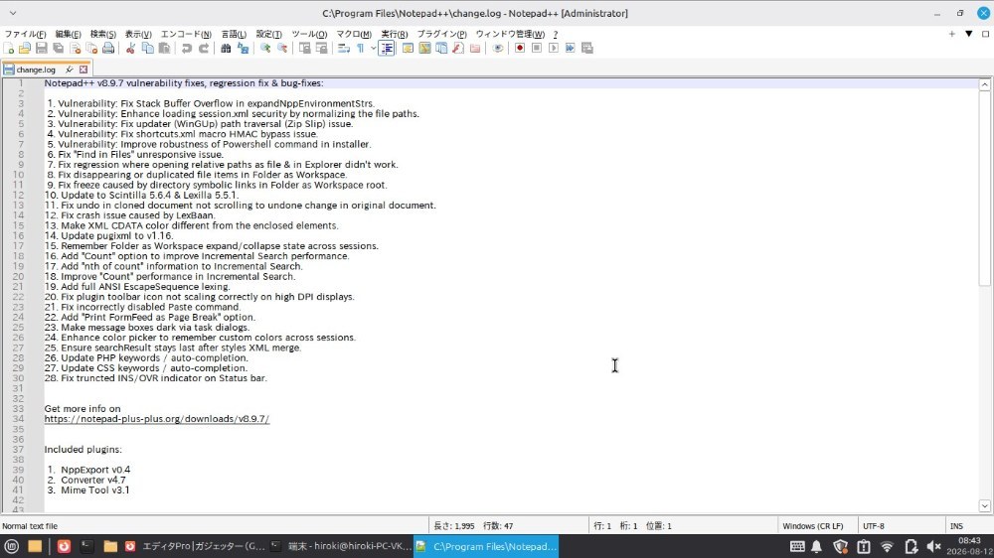Open Folder as Workspace toolbar icon
This screenshot has width=994, height=558.
[475, 48]
